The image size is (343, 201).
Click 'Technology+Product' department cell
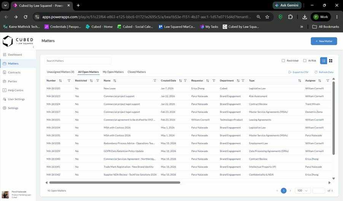coord(231,120)
